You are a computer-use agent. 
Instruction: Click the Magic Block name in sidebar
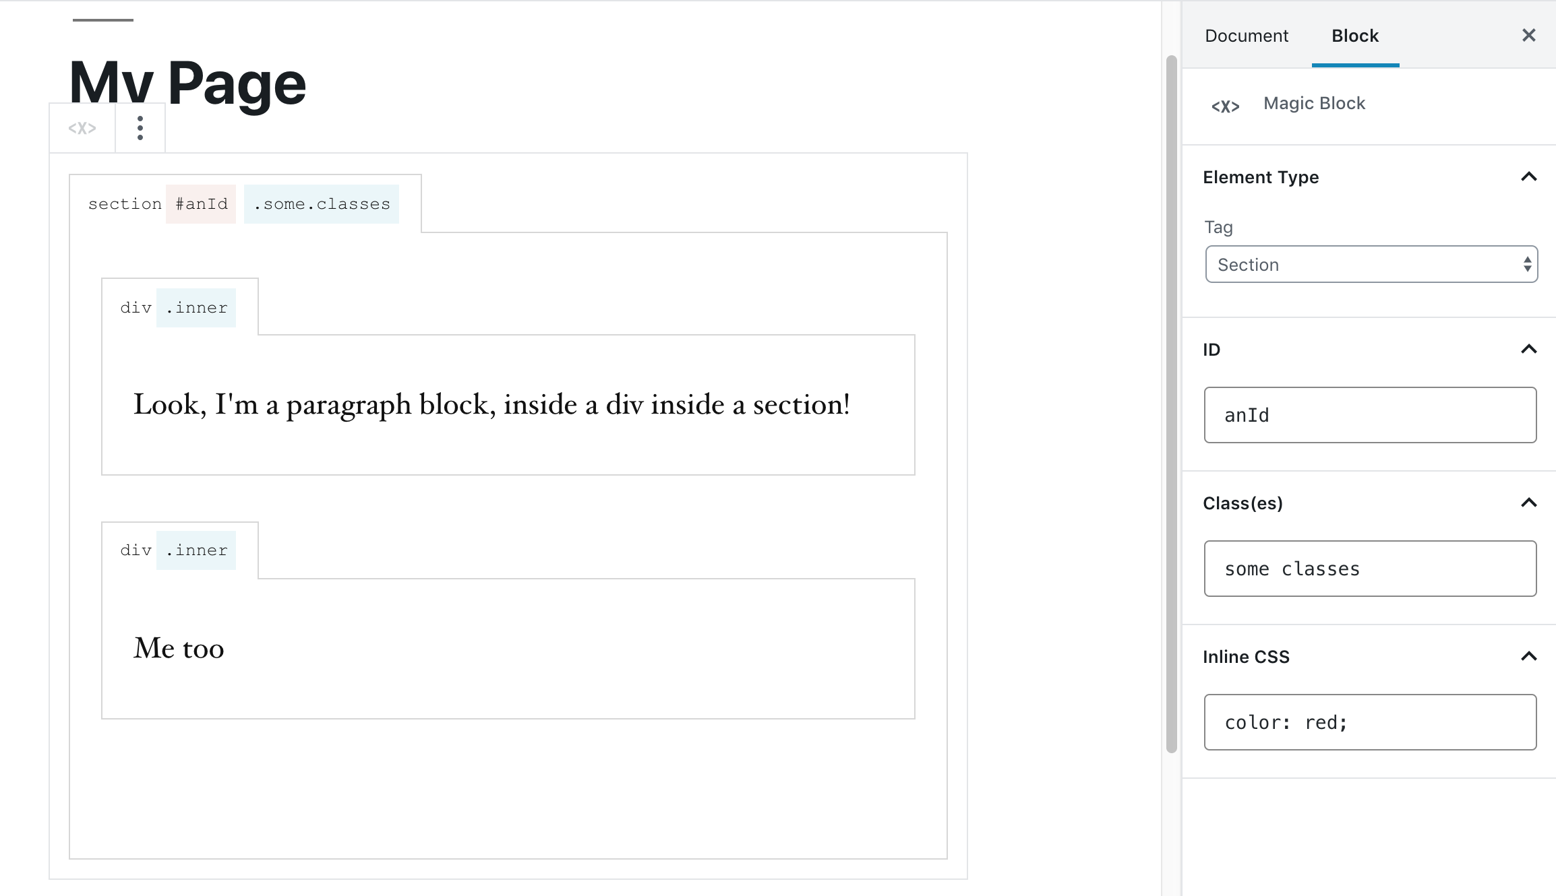[1314, 103]
